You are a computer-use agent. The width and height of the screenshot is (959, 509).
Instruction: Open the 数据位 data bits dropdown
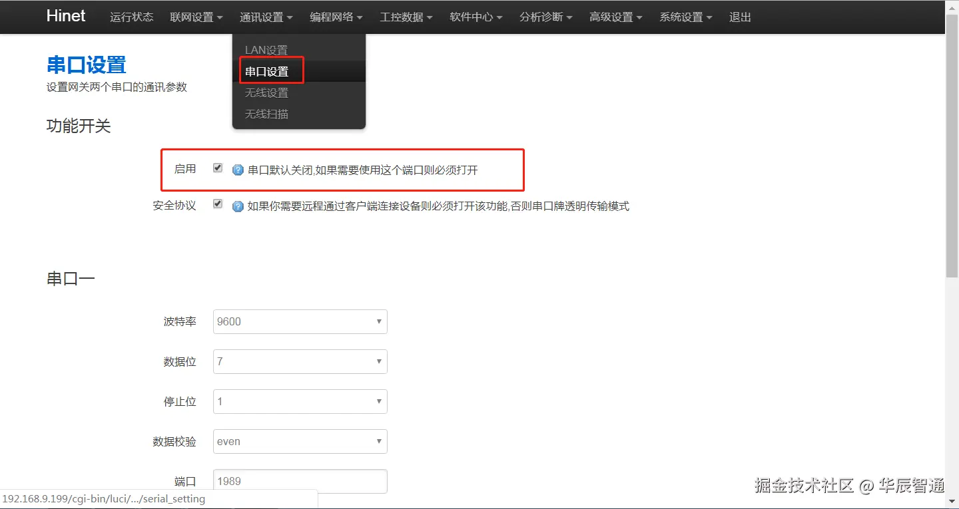tap(300, 361)
